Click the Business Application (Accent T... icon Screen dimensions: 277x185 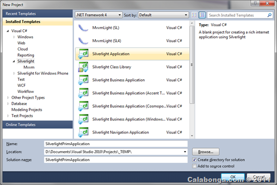(x=83, y=93)
